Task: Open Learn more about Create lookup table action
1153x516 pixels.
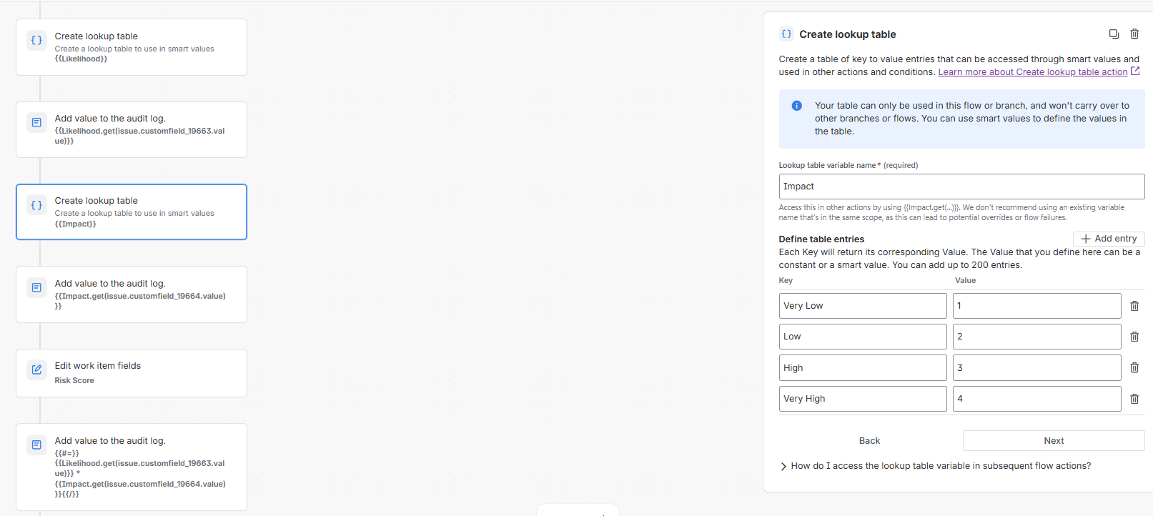Action: [x=1033, y=72]
